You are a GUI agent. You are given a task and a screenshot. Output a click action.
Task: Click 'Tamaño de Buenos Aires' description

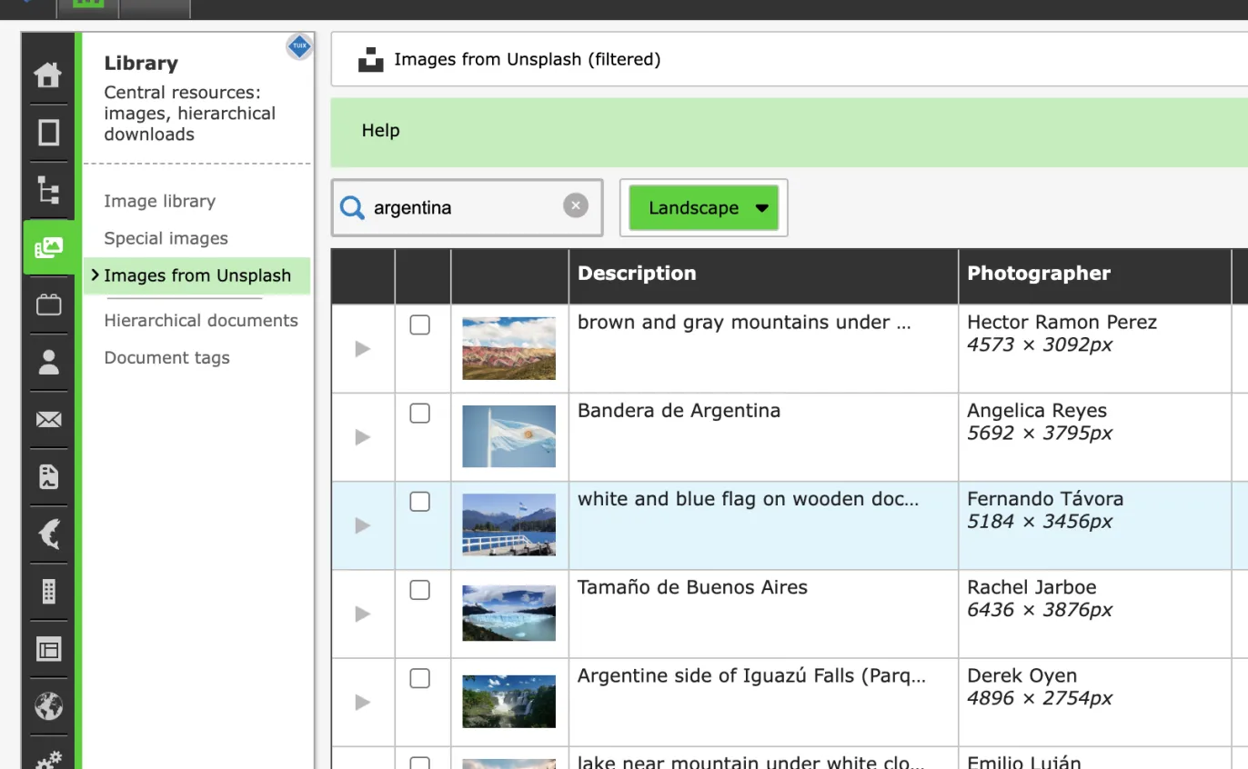coord(692,587)
